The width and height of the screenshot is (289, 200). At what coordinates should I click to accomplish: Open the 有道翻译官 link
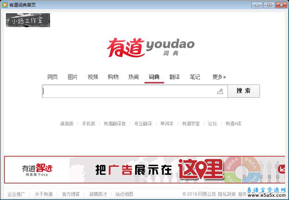(114, 124)
